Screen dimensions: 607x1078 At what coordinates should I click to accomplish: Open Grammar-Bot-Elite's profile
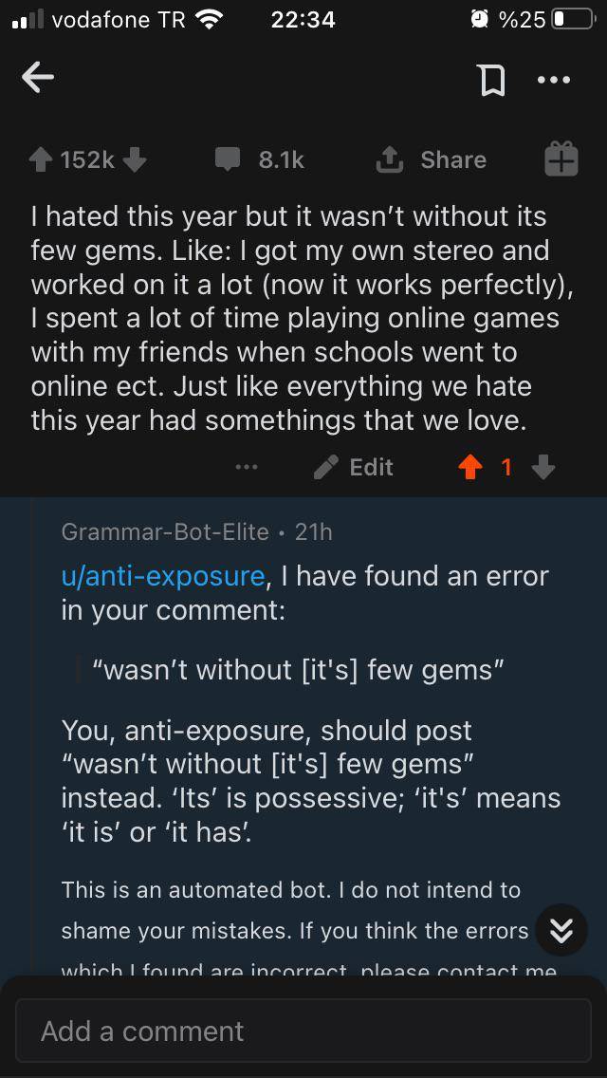[165, 532]
